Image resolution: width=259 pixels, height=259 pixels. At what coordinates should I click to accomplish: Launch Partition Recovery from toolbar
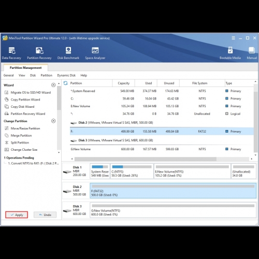39,53
